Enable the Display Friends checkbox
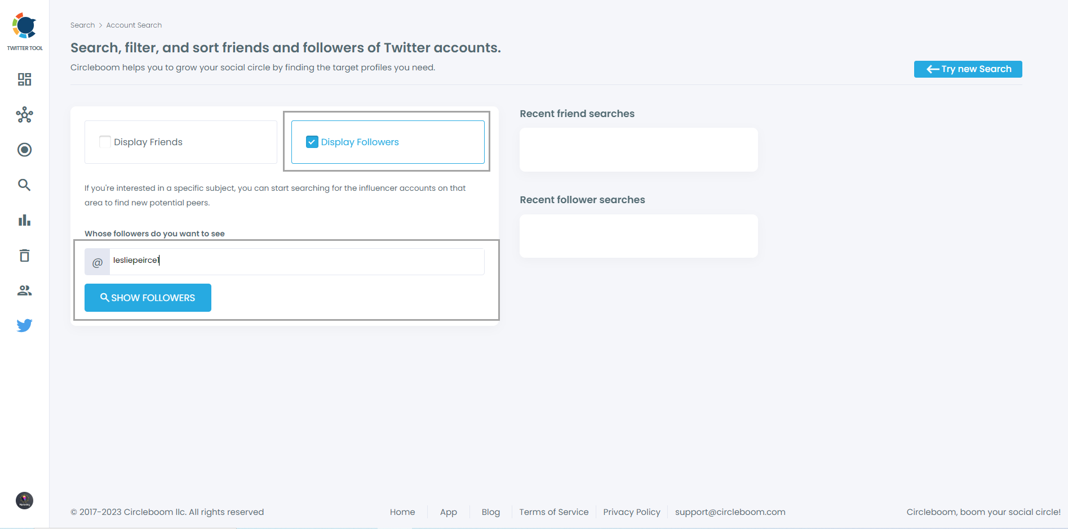This screenshot has width=1068, height=529. pos(105,142)
